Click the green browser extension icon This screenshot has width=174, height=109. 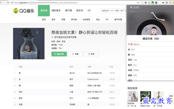[x=153, y=3]
